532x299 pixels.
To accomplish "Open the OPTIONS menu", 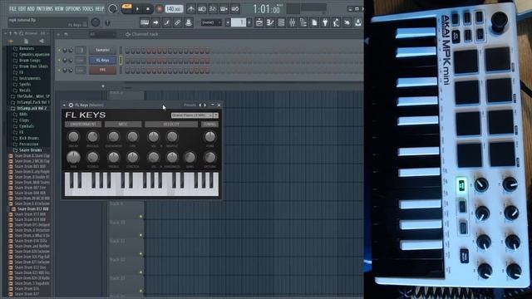I will click(73, 8).
